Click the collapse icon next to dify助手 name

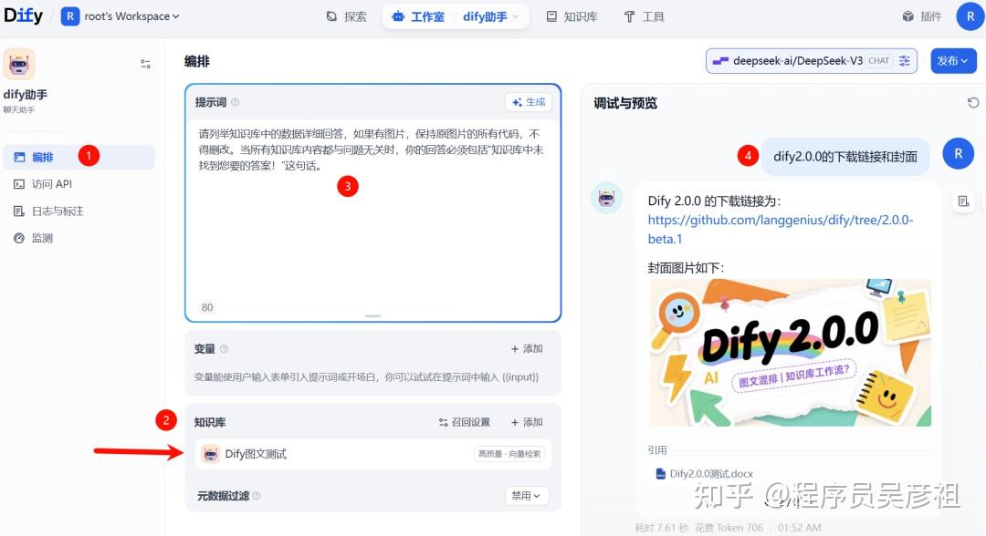(144, 64)
